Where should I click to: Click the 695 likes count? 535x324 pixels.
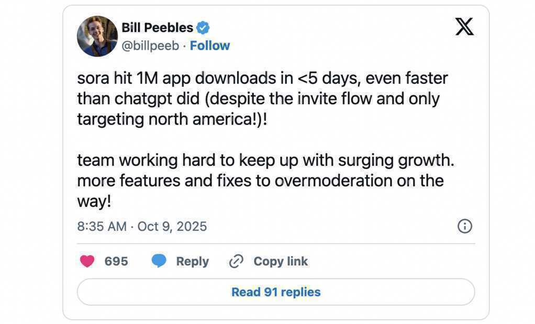[116, 261]
